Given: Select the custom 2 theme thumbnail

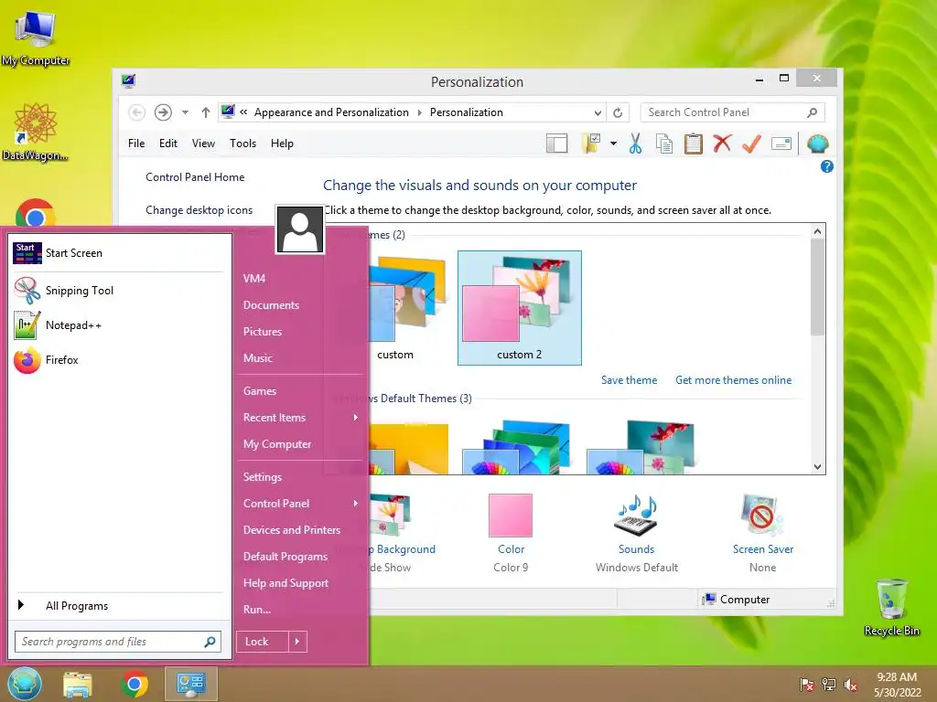Looking at the screenshot, I should pos(520,307).
